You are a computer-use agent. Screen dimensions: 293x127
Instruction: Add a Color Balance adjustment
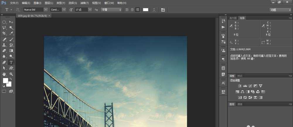[x=242, y=92]
